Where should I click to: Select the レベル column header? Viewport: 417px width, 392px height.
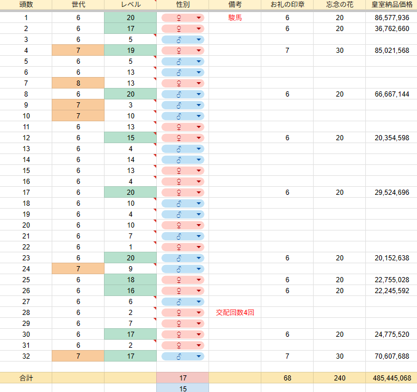point(130,5)
